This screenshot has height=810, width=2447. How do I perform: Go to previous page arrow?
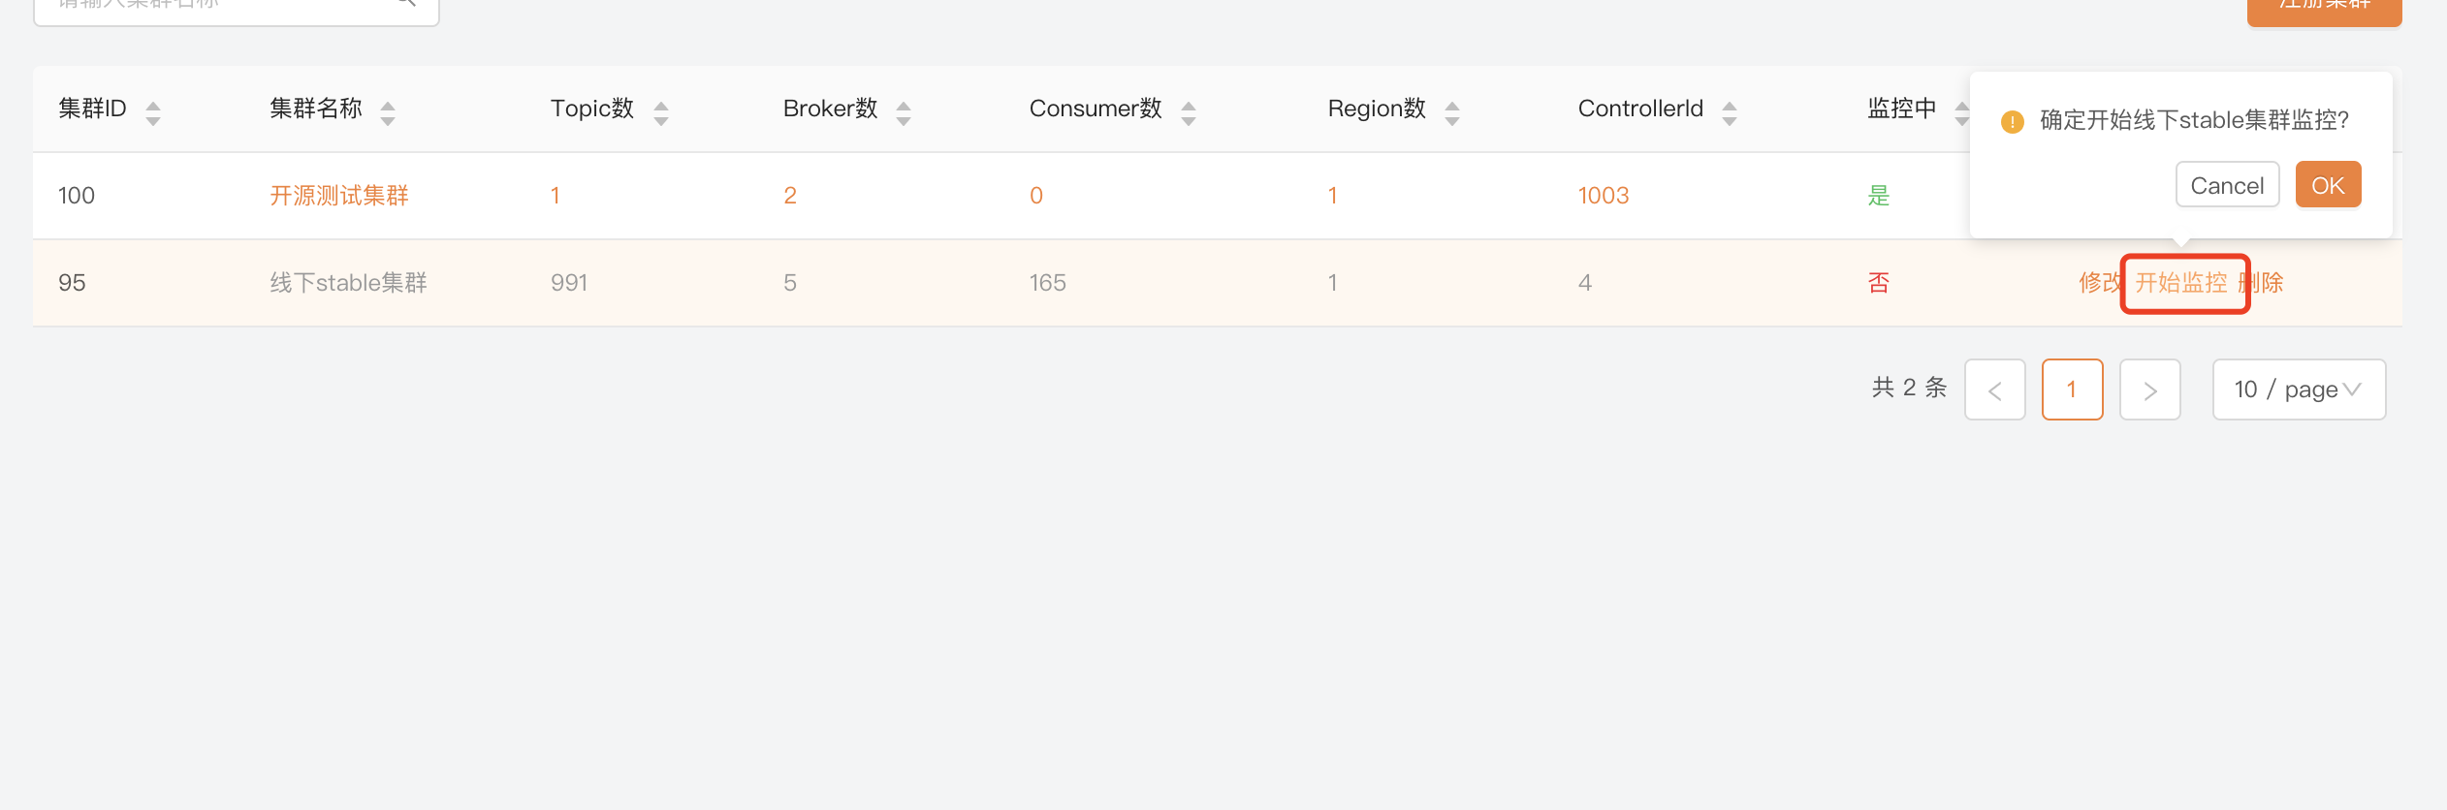coord(1994,389)
